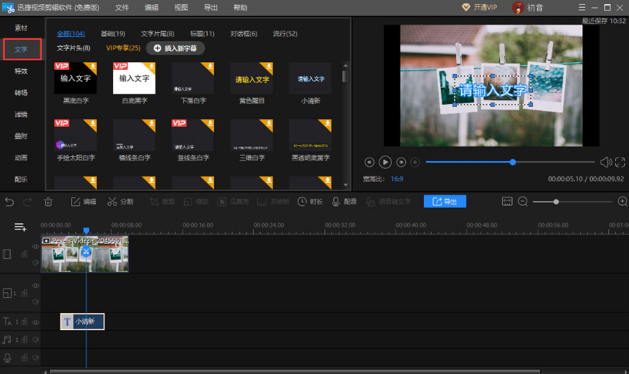Click the 插入新字幕 button
Image resolution: width=629 pixels, height=374 pixels.
(x=176, y=48)
